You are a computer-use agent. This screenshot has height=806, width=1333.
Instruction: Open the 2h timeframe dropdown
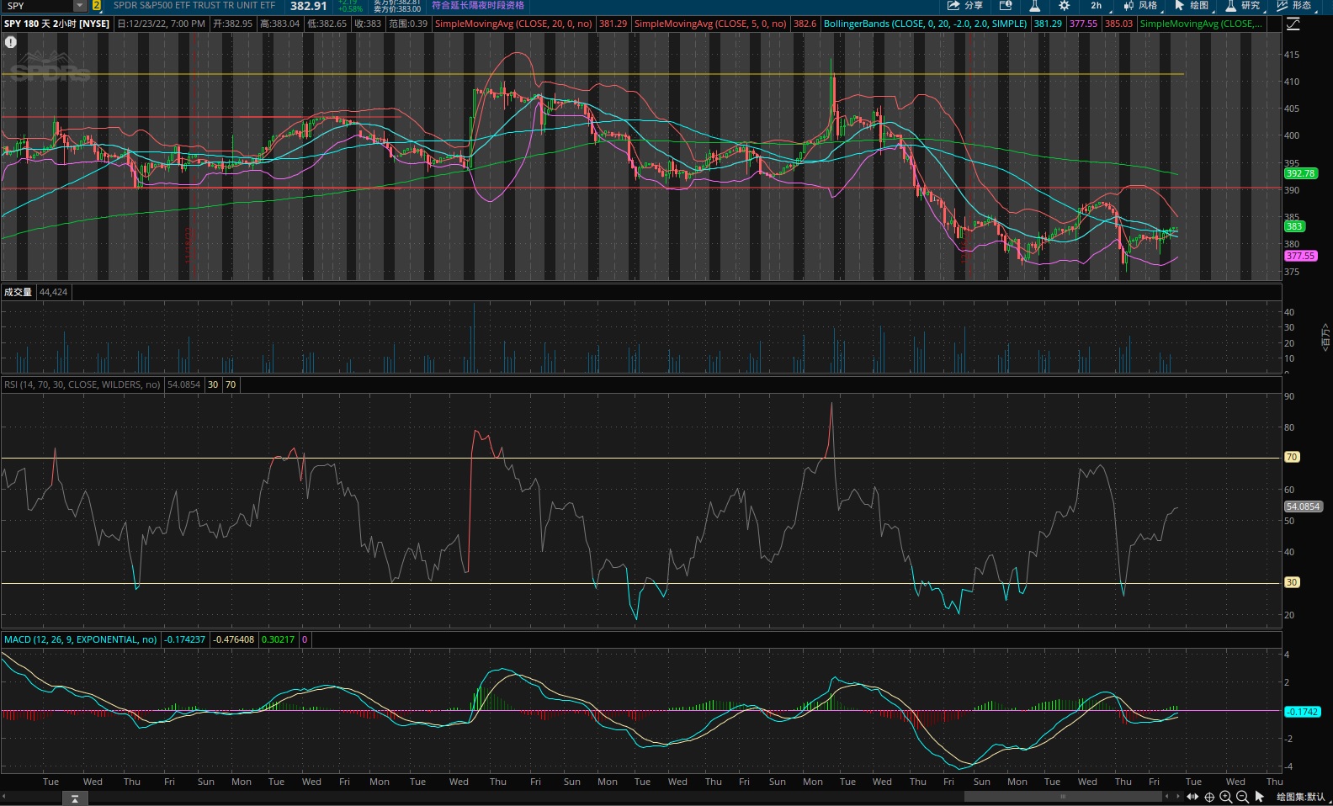click(x=1096, y=6)
